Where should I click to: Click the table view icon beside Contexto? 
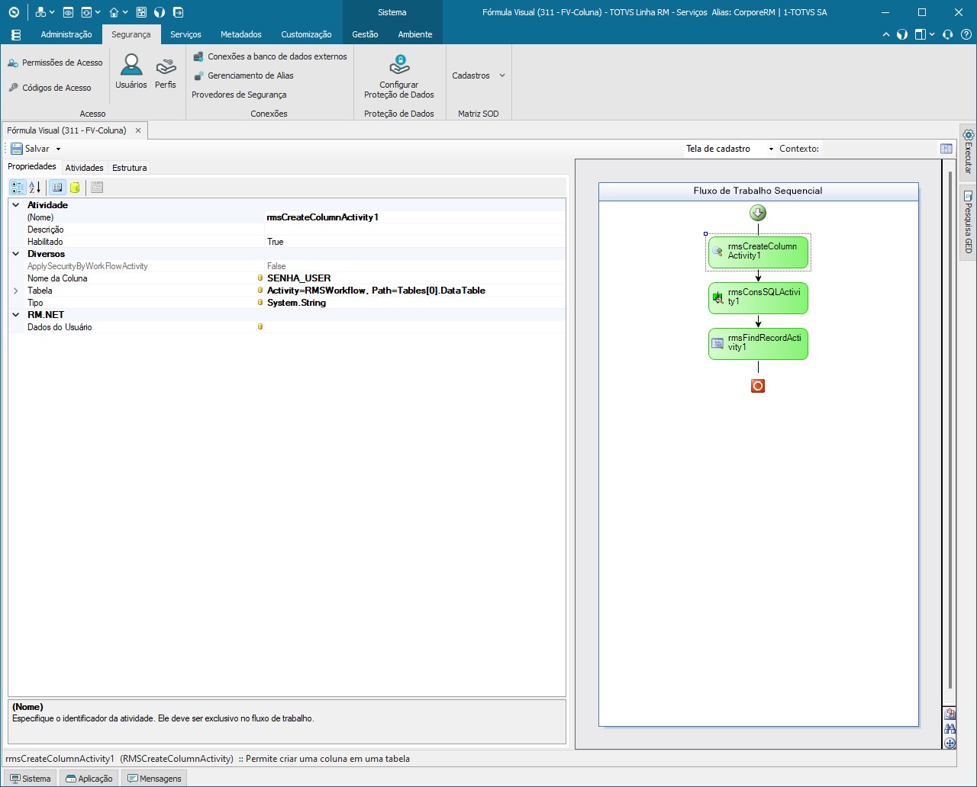pos(946,149)
